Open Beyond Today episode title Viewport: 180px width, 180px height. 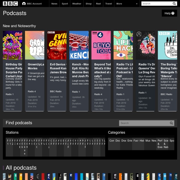tap(102, 70)
